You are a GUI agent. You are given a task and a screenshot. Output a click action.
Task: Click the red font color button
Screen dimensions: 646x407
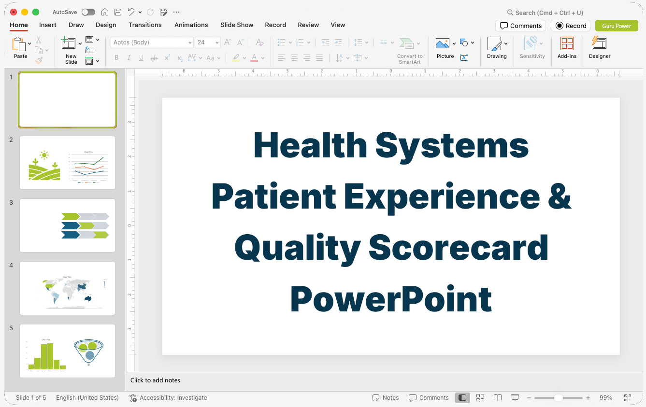point(254,58)
